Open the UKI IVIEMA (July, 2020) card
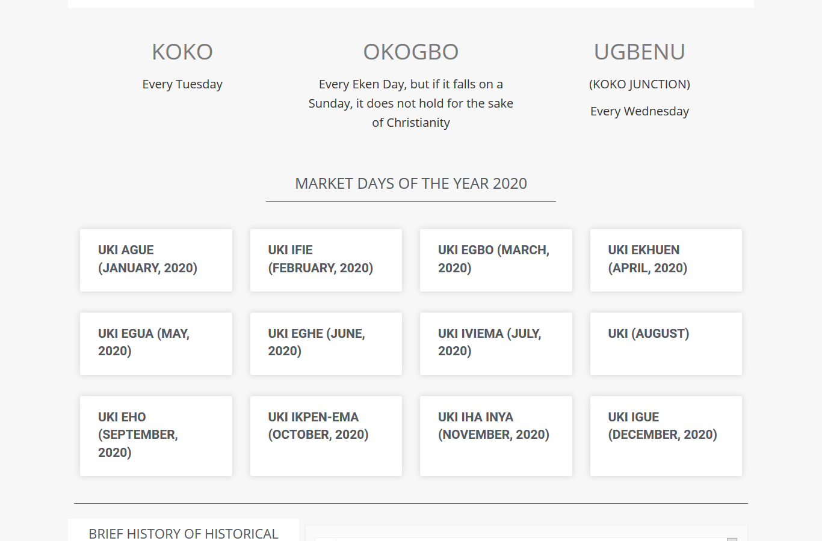This screenshot has width=822, height=541. (496, 343)
